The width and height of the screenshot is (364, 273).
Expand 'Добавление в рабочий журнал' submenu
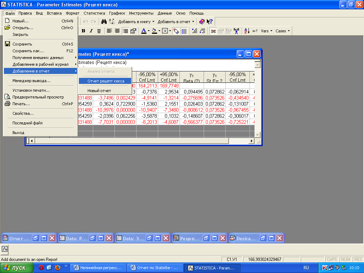[x=41, y=64]
